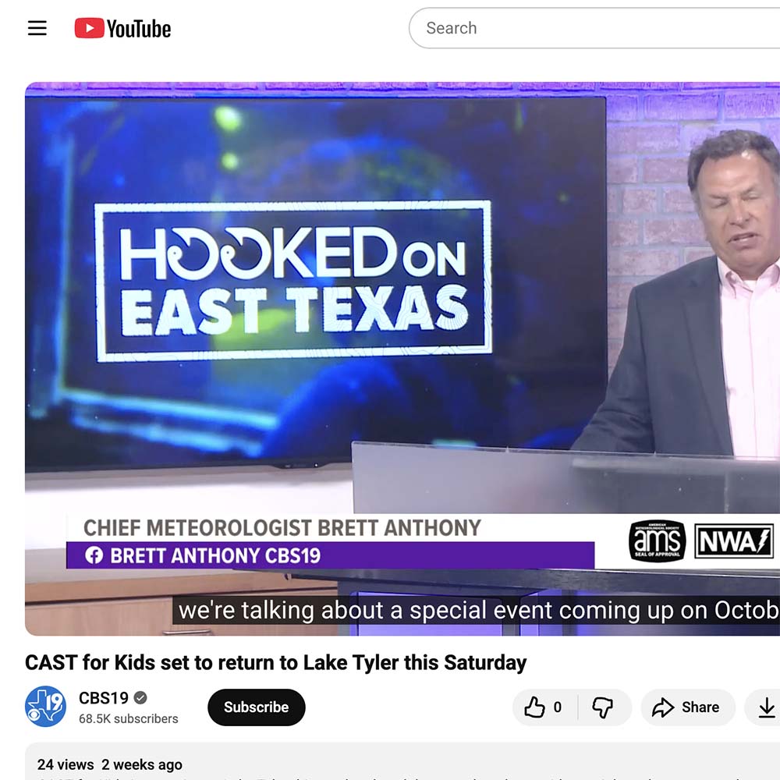The image size is (780, 780).
Task: Click the video title CAST for Kids
Action: tap(275, 662)
